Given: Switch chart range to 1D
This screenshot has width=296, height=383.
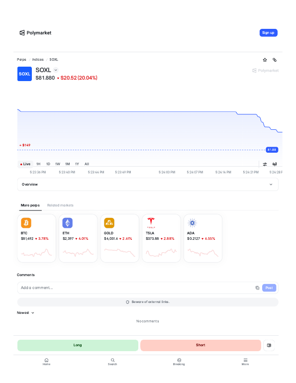Looking at the screenshot, I should (48, 164).
